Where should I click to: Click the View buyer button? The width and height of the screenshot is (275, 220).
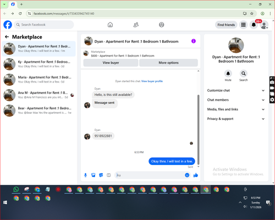(111, 63)
